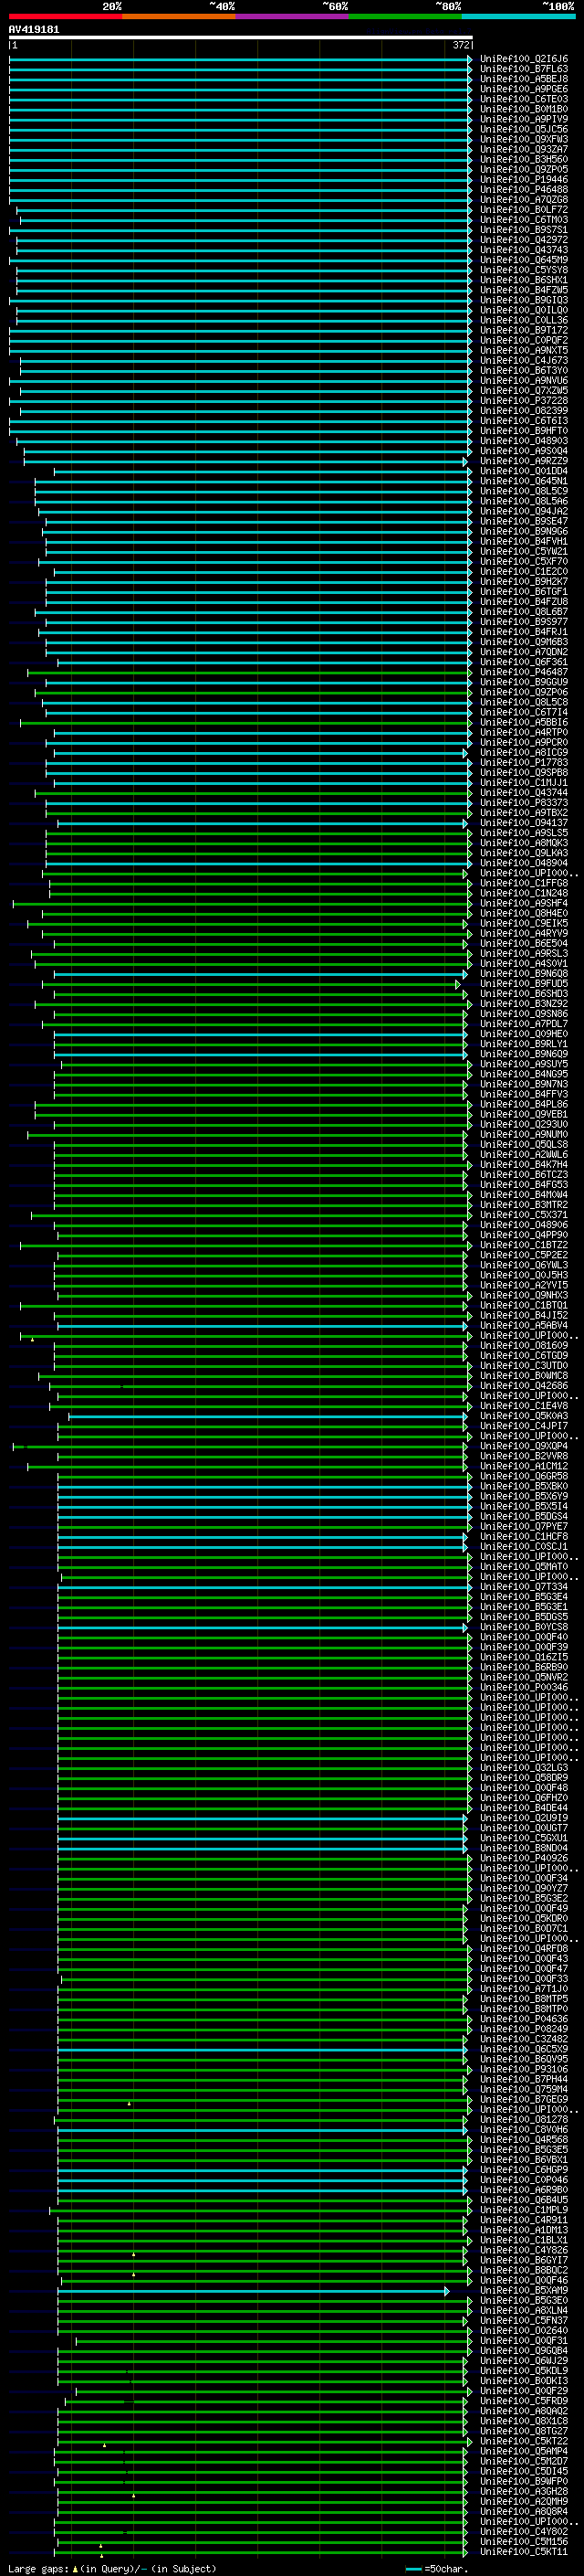Click hit label UniRef100_A5BBI6
The height and width of the screenshot is (2576, 584).
point(524,722)
